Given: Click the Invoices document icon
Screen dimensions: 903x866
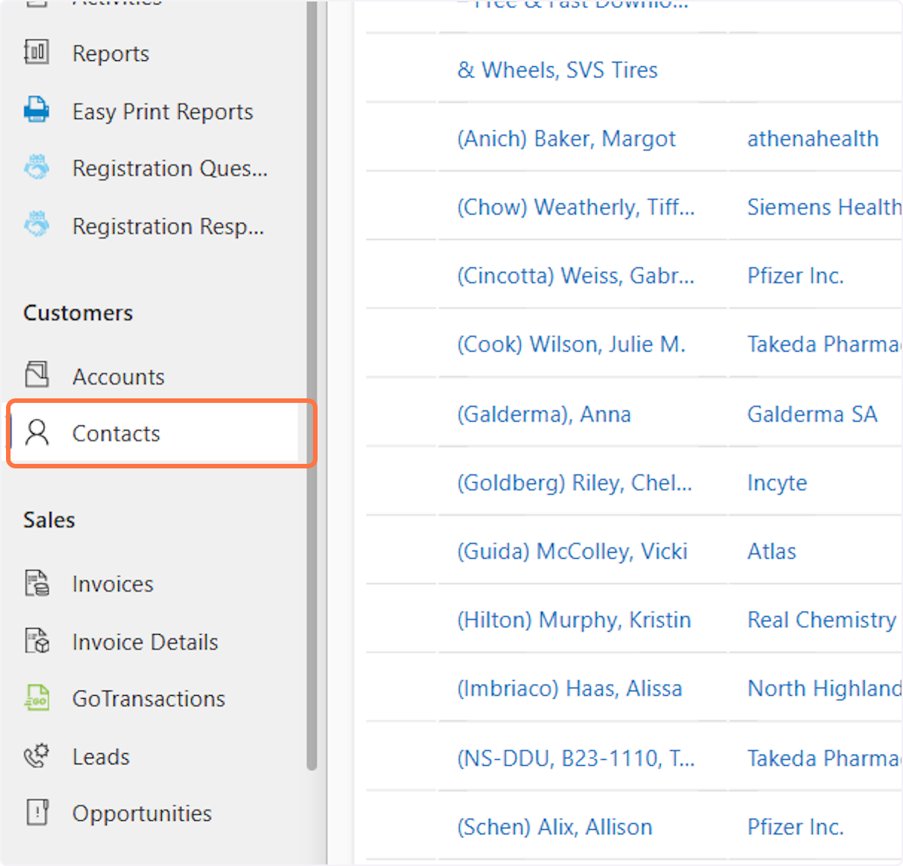Looking at the screenshot, I should pos(36,583).
